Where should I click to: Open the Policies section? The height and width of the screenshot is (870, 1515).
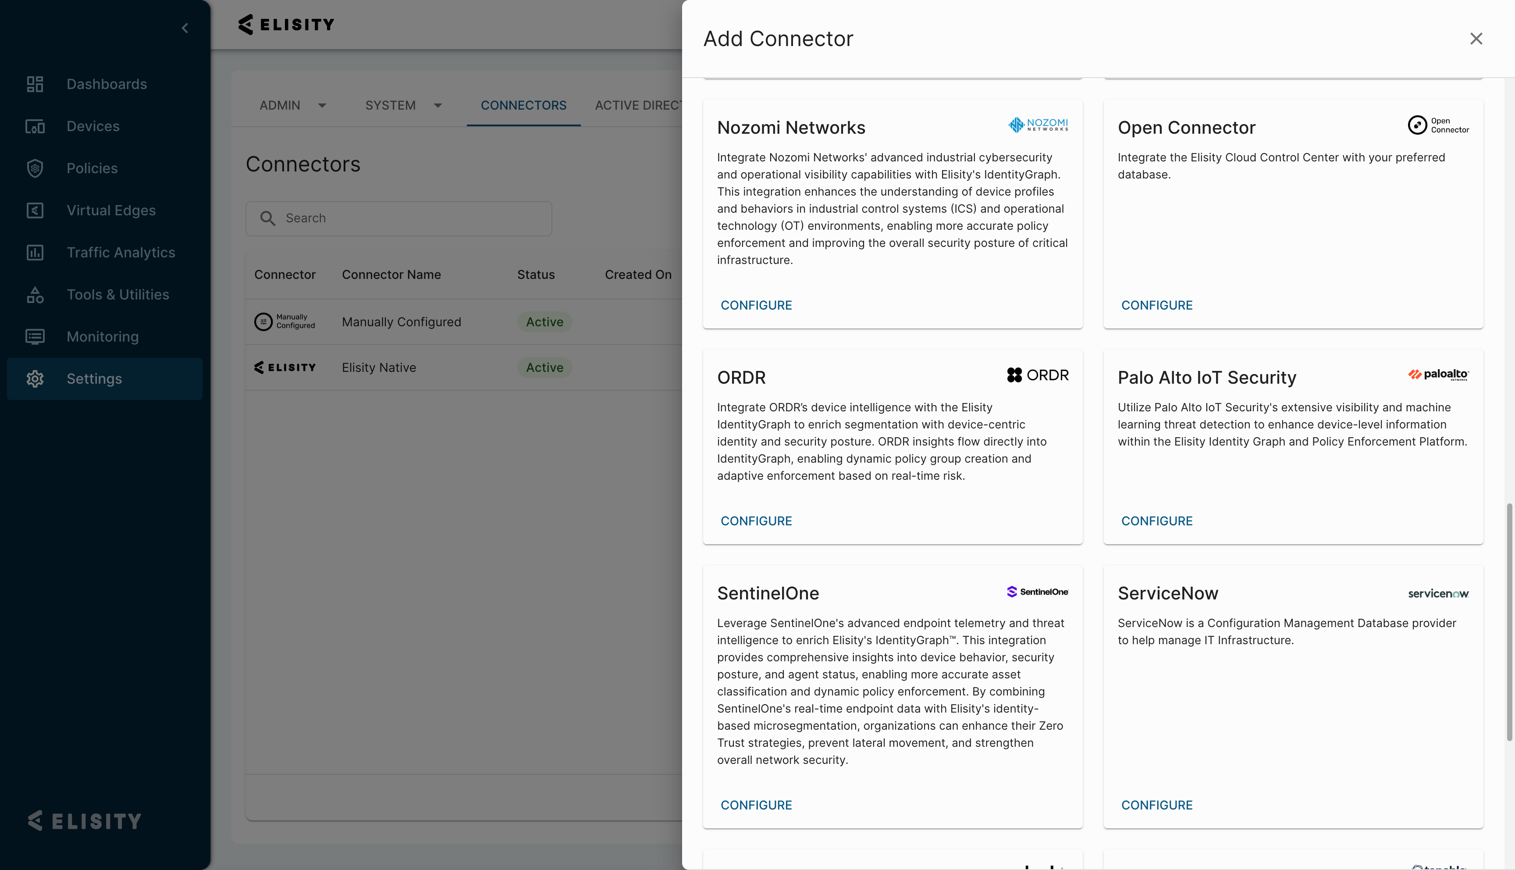pyautogui.click(x=92, y=168)
